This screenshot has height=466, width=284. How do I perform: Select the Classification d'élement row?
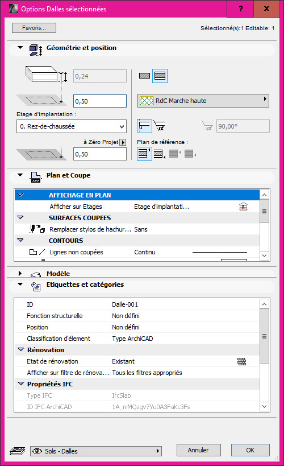coord(137,339)
